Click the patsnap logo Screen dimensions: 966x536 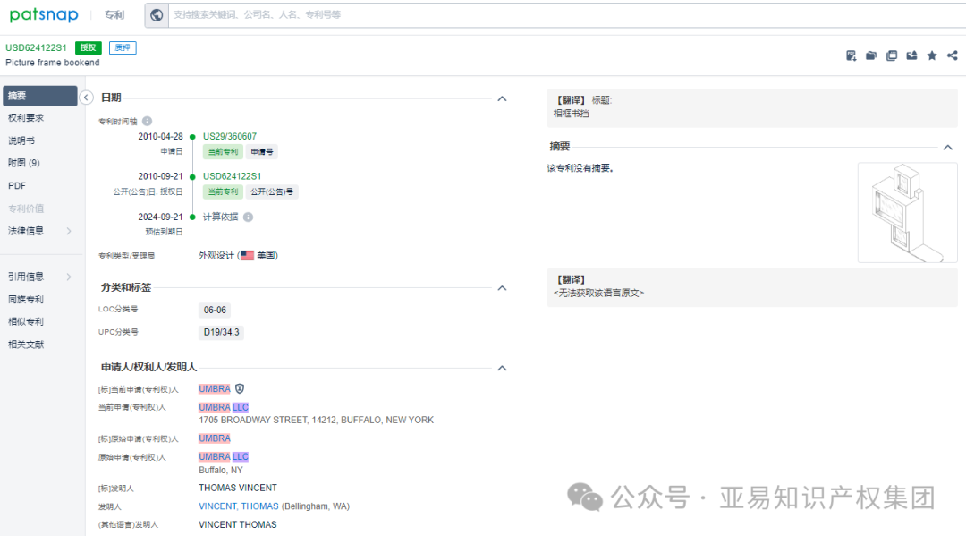point(44,15)
